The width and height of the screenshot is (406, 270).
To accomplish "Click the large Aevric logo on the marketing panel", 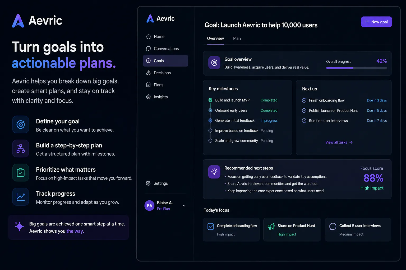I will click(37, 21).
